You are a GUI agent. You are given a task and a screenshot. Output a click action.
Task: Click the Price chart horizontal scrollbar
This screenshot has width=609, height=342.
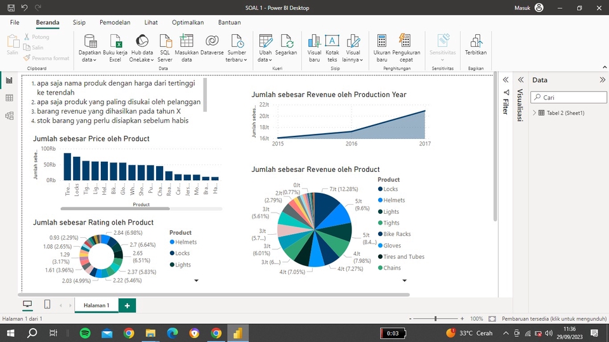[115, 209]
